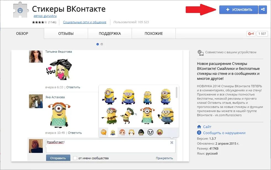This screenshot has height=170, width=271.
Task: Click the sticker panel scrollbar
Action: 177,92
